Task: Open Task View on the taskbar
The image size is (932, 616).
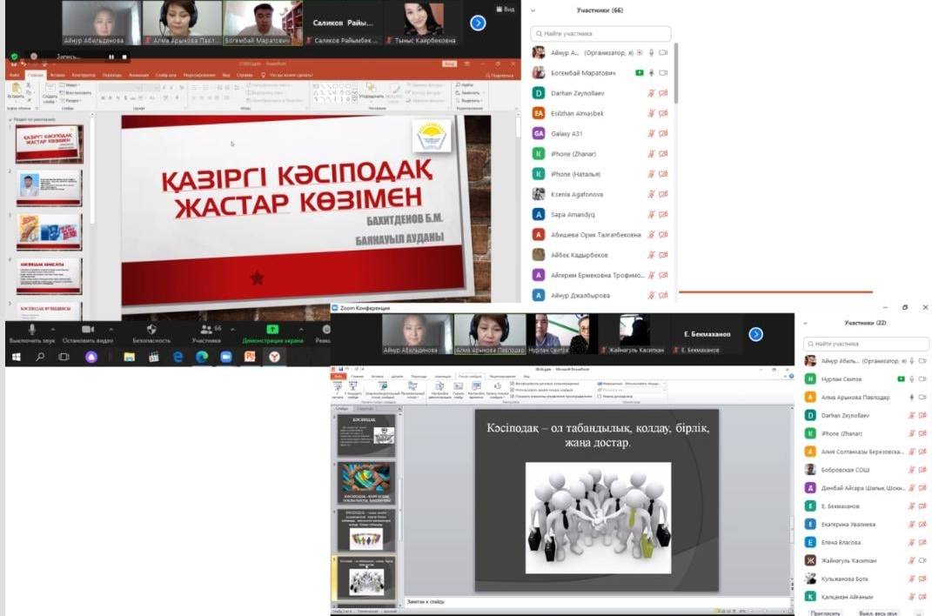Action: pyautogui.click(x=64, y=357)
